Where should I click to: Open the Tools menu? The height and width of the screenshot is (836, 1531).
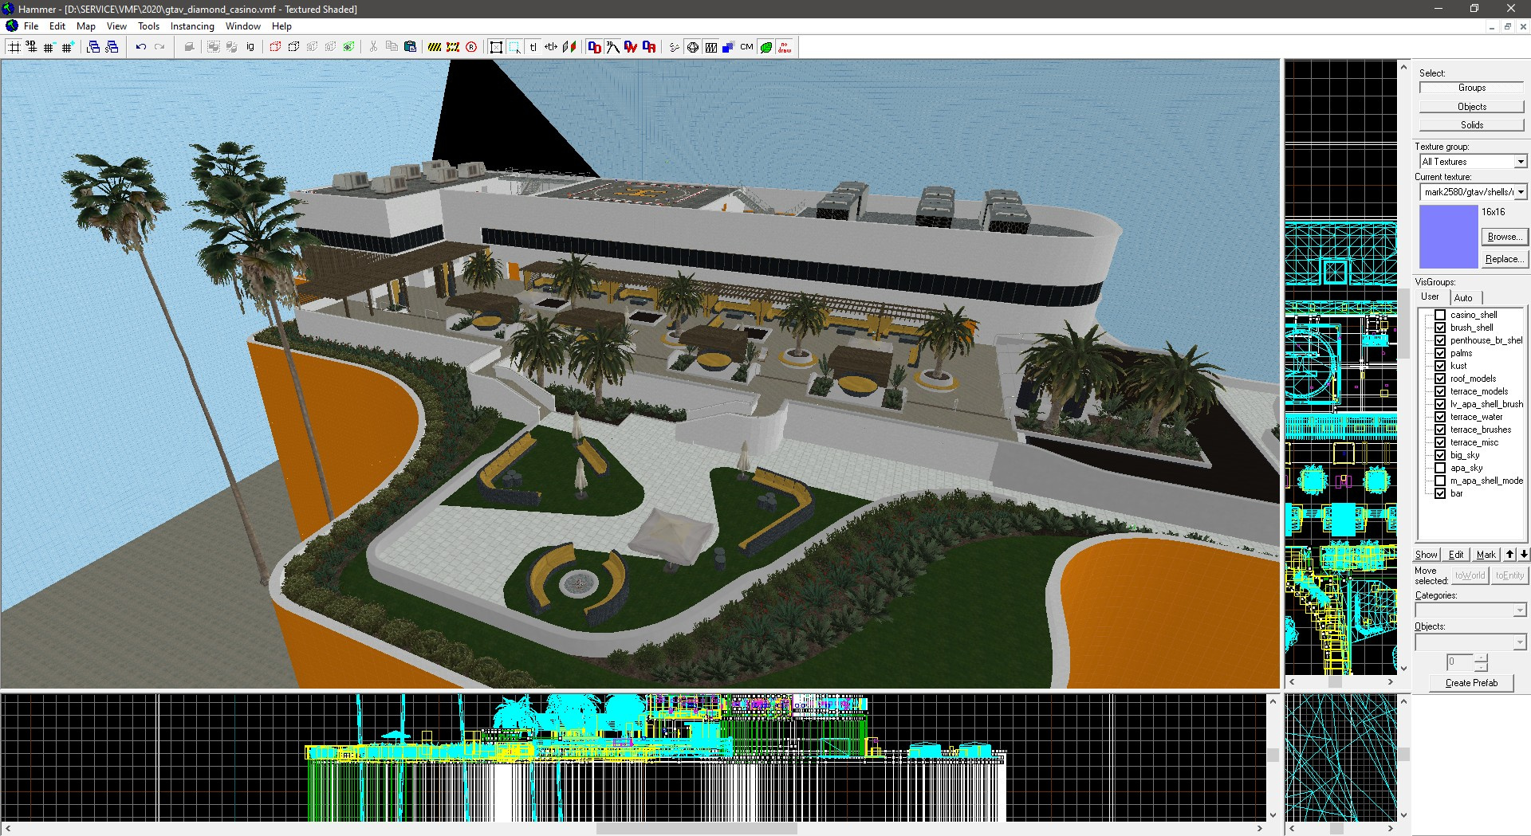point(148,26)
